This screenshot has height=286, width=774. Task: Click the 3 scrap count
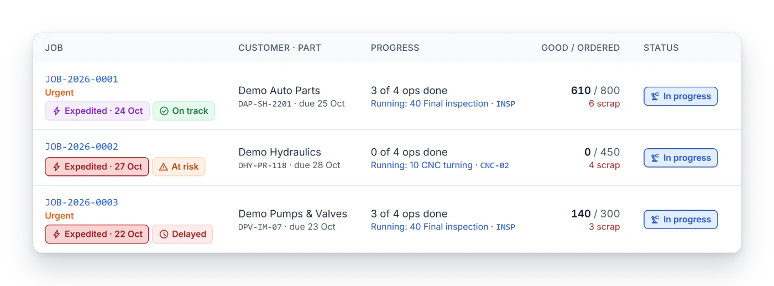click(604, 227)
